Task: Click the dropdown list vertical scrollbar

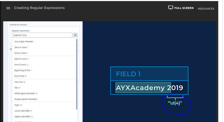Action: coord(77,74)
